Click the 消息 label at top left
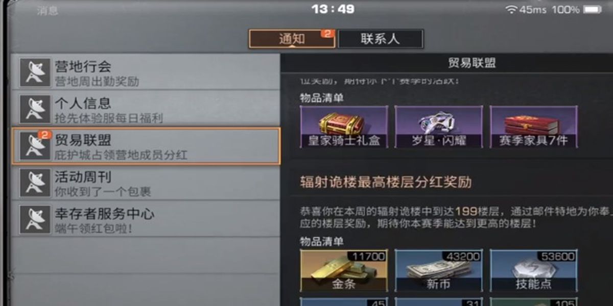The height and width of the screenshot is (306, 613). [48, 11]
